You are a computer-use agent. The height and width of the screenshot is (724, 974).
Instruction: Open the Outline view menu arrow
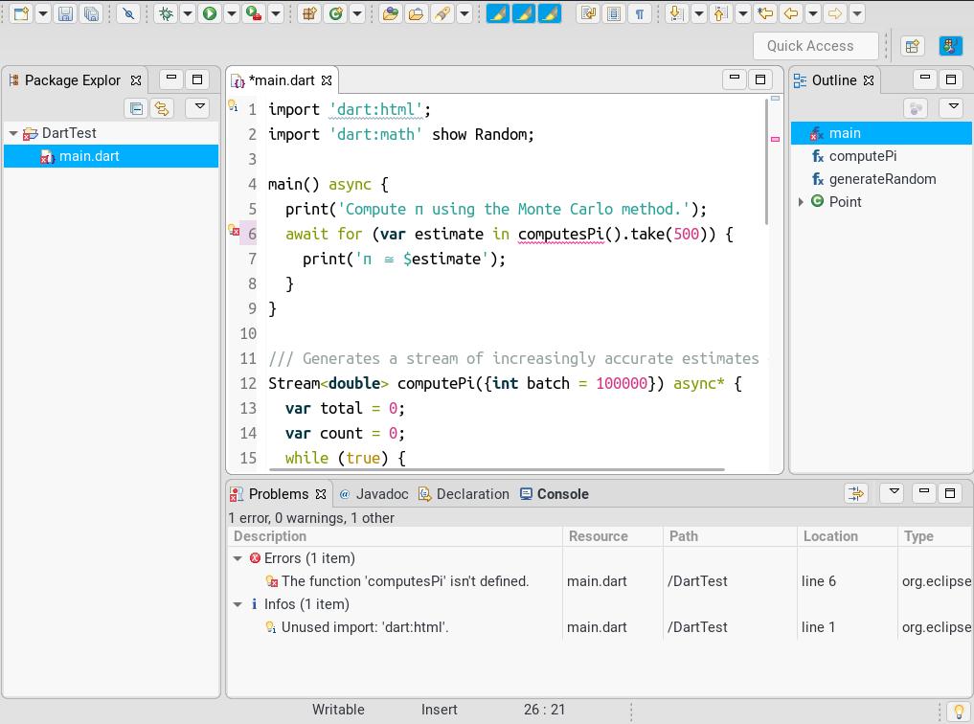point(953,107)
